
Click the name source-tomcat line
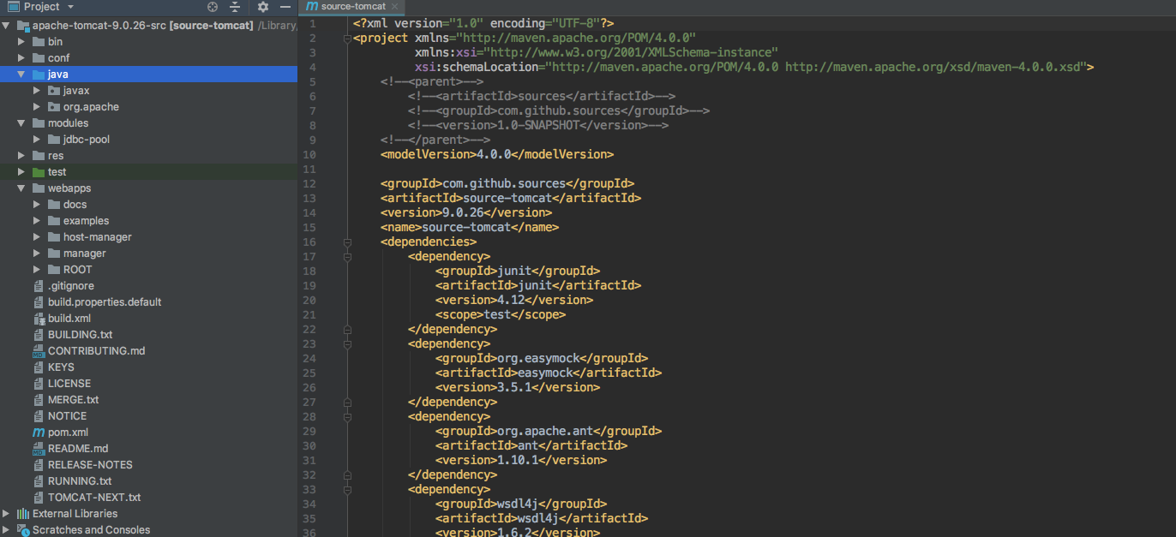click(470, 227)
